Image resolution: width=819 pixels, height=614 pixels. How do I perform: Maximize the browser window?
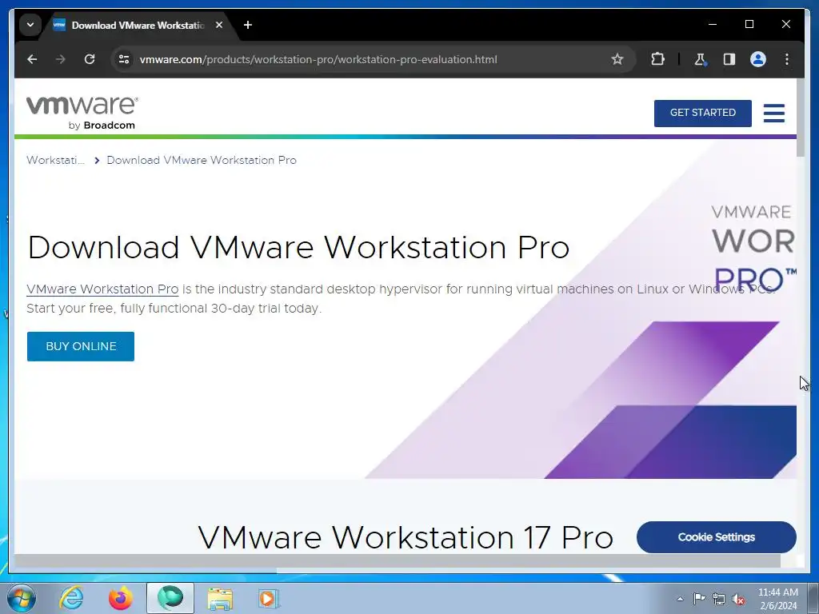(749, 24)
